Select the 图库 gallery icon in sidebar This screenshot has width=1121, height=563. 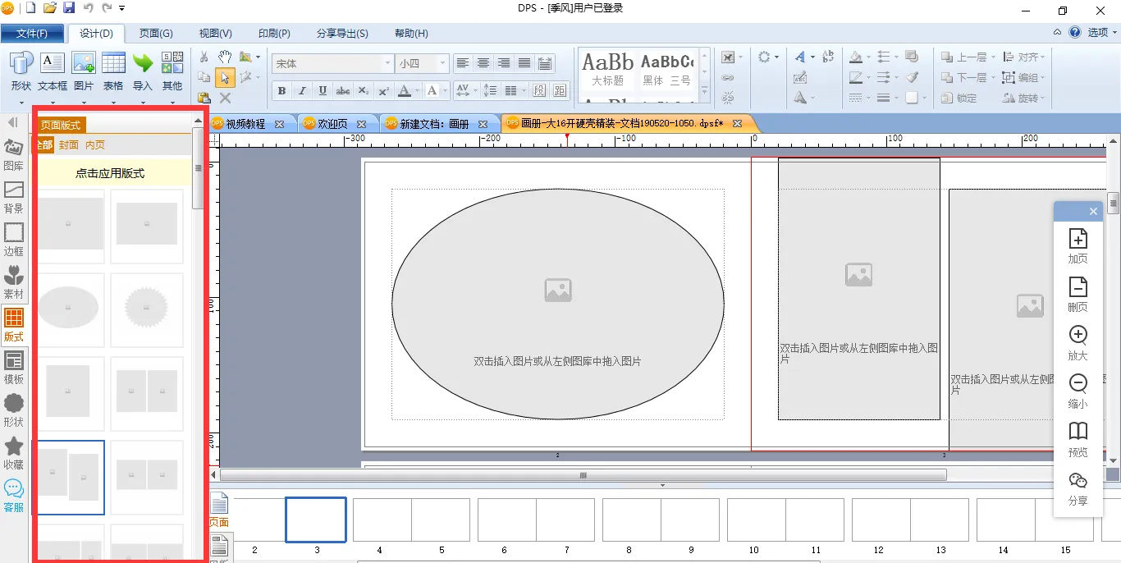point(14,153)
